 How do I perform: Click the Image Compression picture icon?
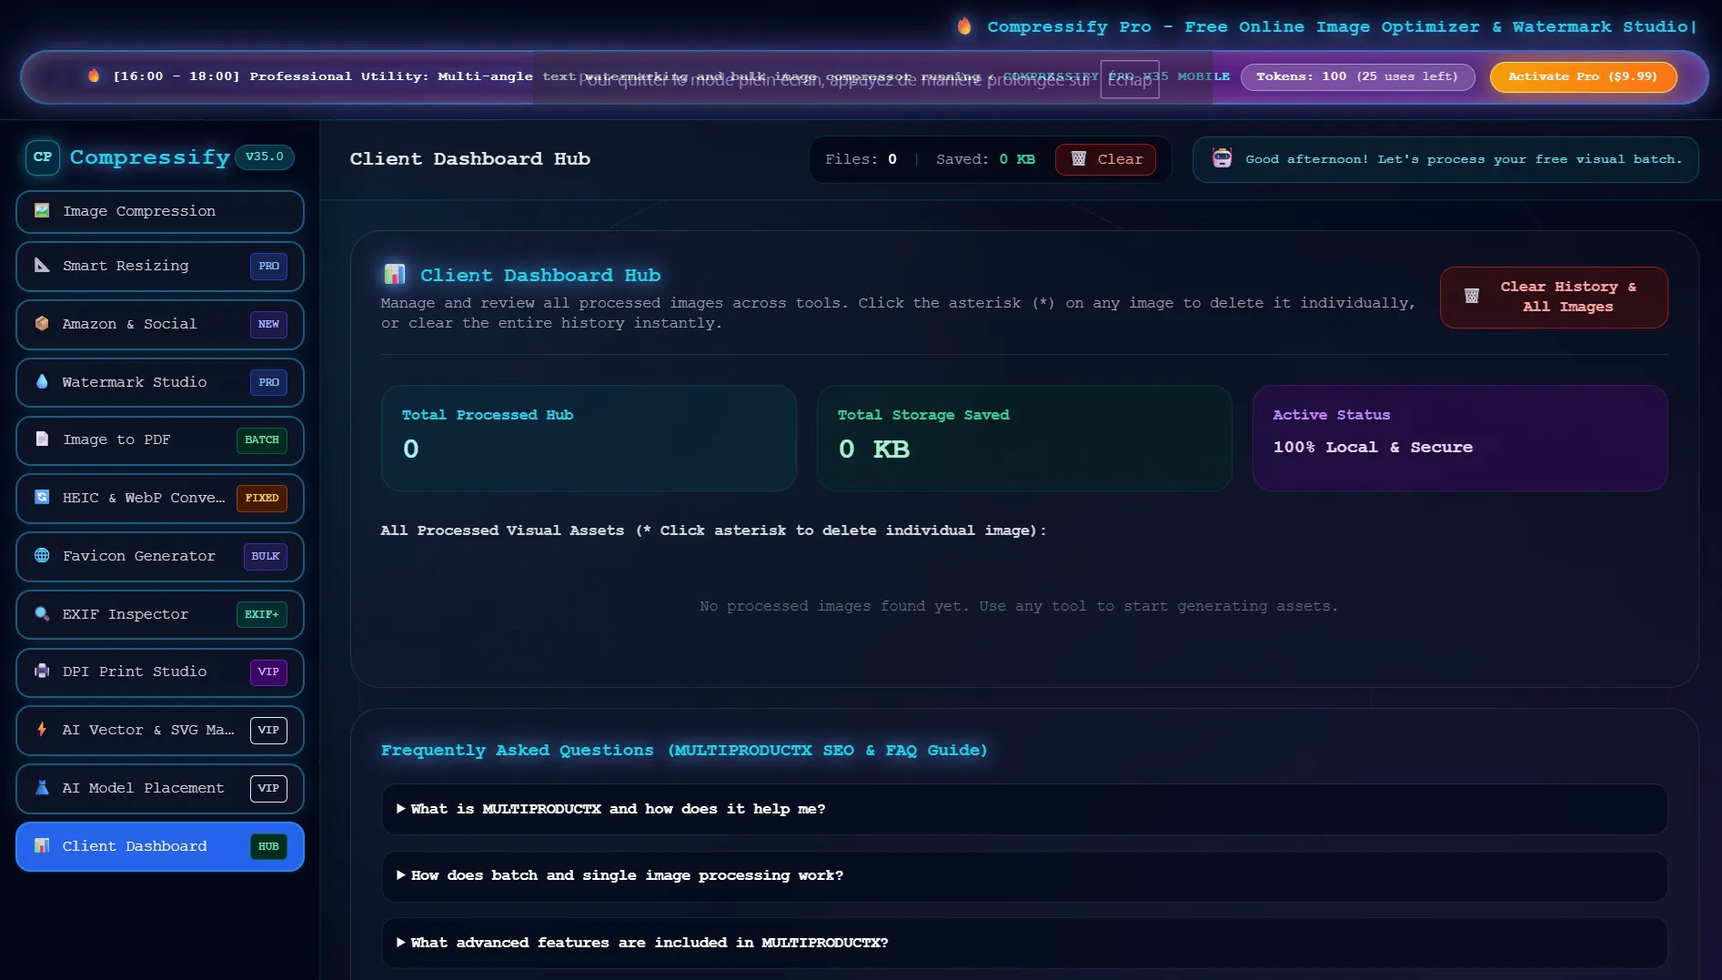coord(42,211)
